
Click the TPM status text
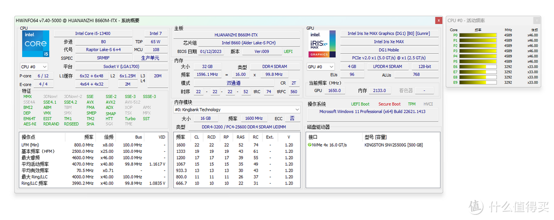(x=411, y=104)
